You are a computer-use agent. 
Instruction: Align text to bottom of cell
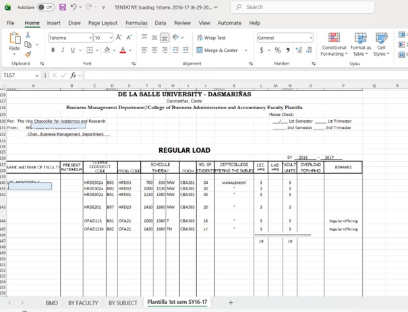click(x=165, y=38)
